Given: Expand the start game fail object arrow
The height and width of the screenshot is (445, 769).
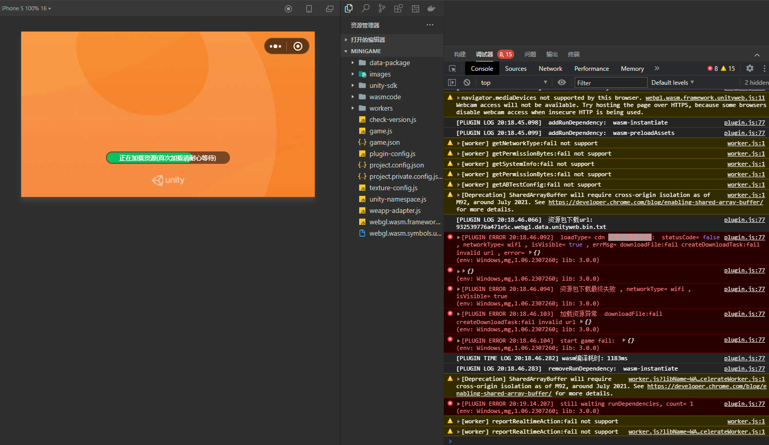Looking at the screenshot, I should (624, 341).
